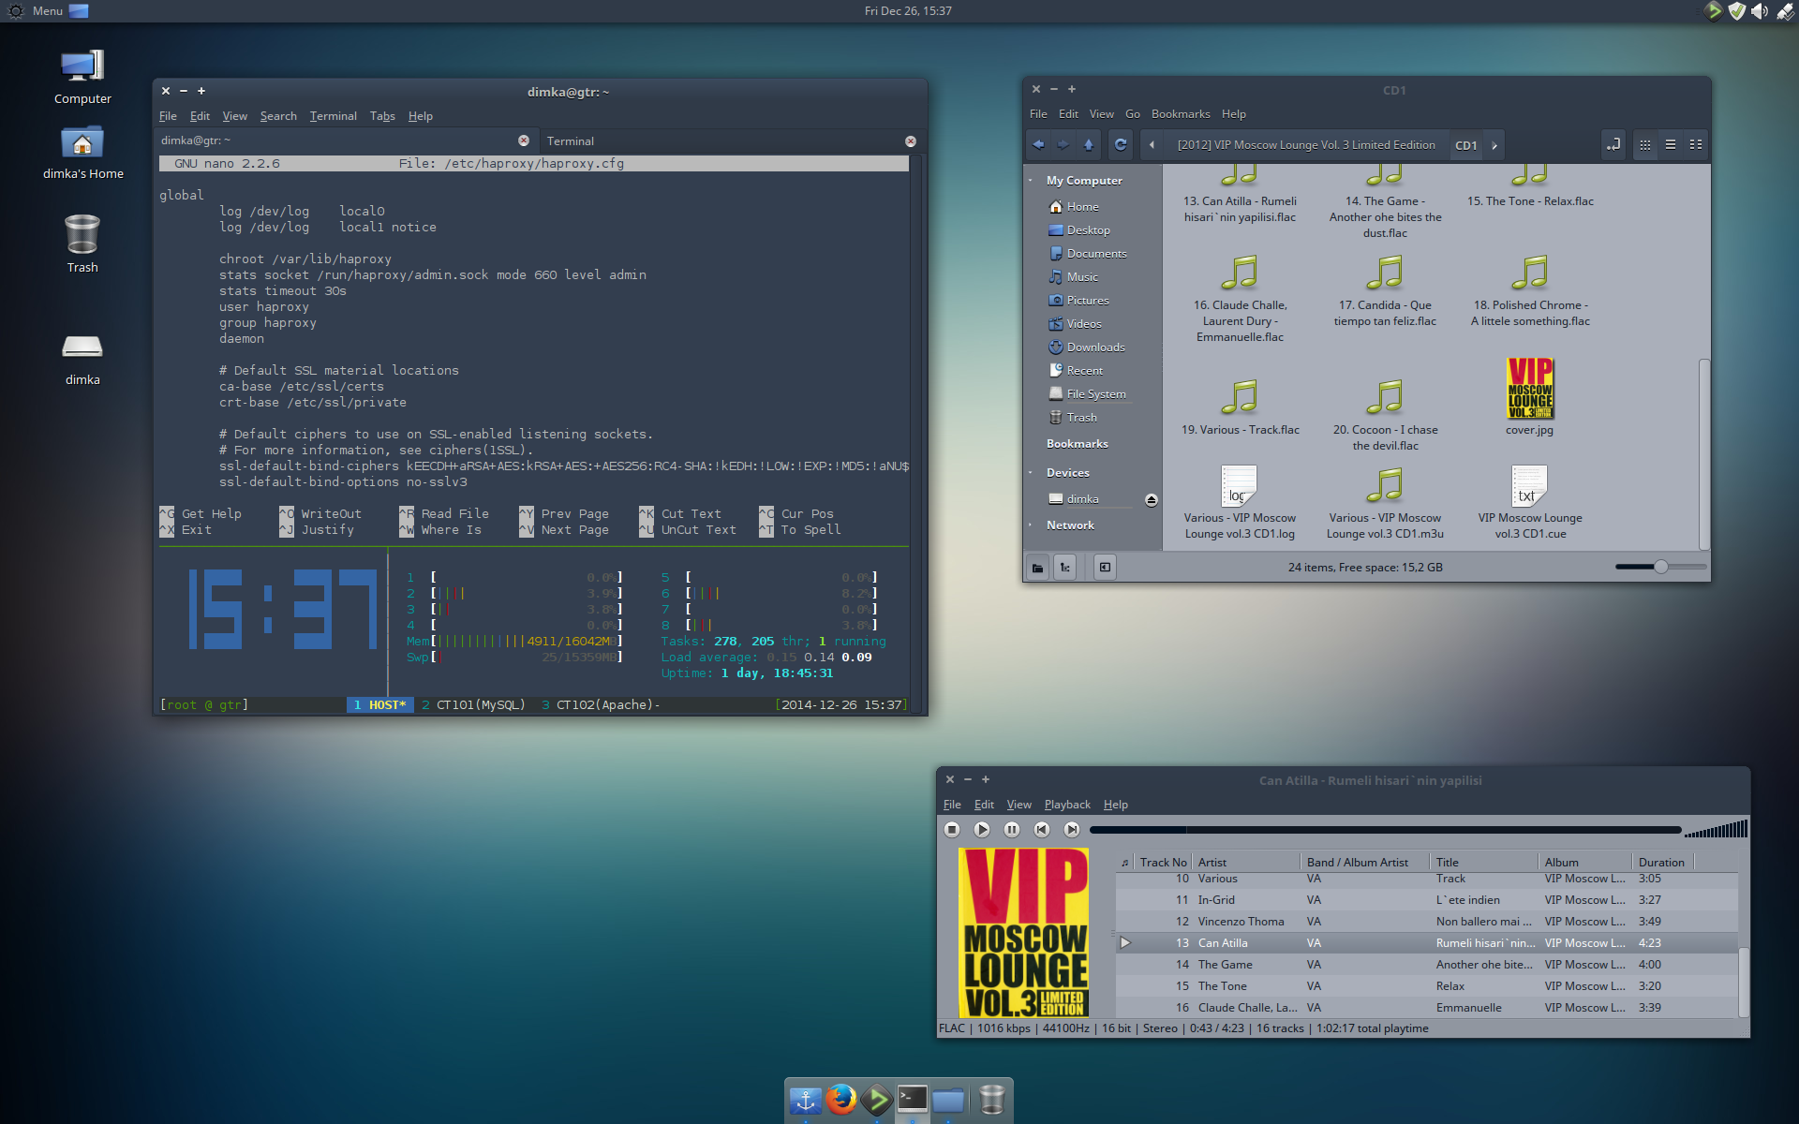Select track 14 The Game in playlist
This screenshot has height=1124, width=1799.
pyautogui.click(x=1426, y=965)
